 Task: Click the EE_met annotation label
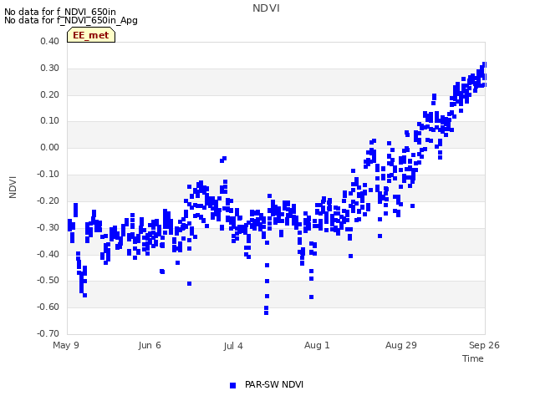click(91, 35)
